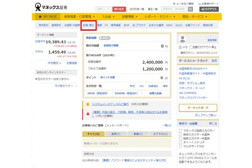Image resolution: width=252 pixels, height=168 pixels.
Task: Focus the 銘柄コード input field
Action: point(103,9)
